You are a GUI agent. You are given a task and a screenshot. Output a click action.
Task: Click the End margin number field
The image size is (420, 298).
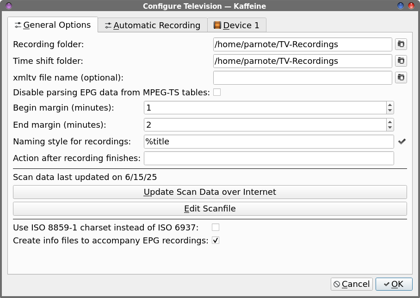(265, 124)
